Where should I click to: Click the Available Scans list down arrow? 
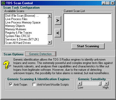50,42
